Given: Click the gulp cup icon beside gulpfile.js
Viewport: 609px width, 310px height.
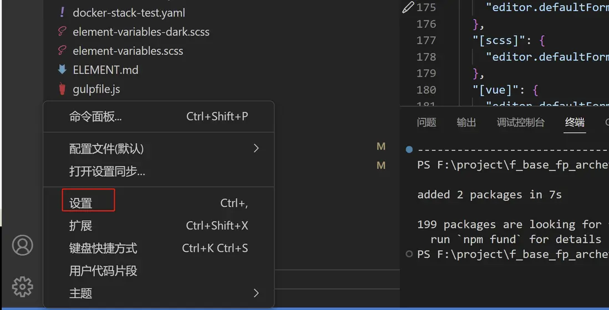Looking at the screenshot, I should (62, 89).
